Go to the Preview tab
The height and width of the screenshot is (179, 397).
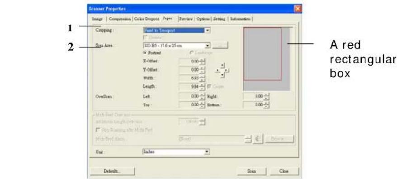(x=186, y=19)
